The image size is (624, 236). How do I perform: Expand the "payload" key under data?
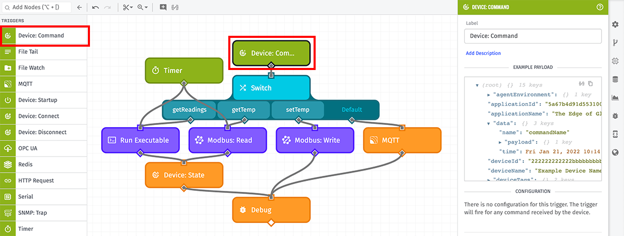coord(500,142)
